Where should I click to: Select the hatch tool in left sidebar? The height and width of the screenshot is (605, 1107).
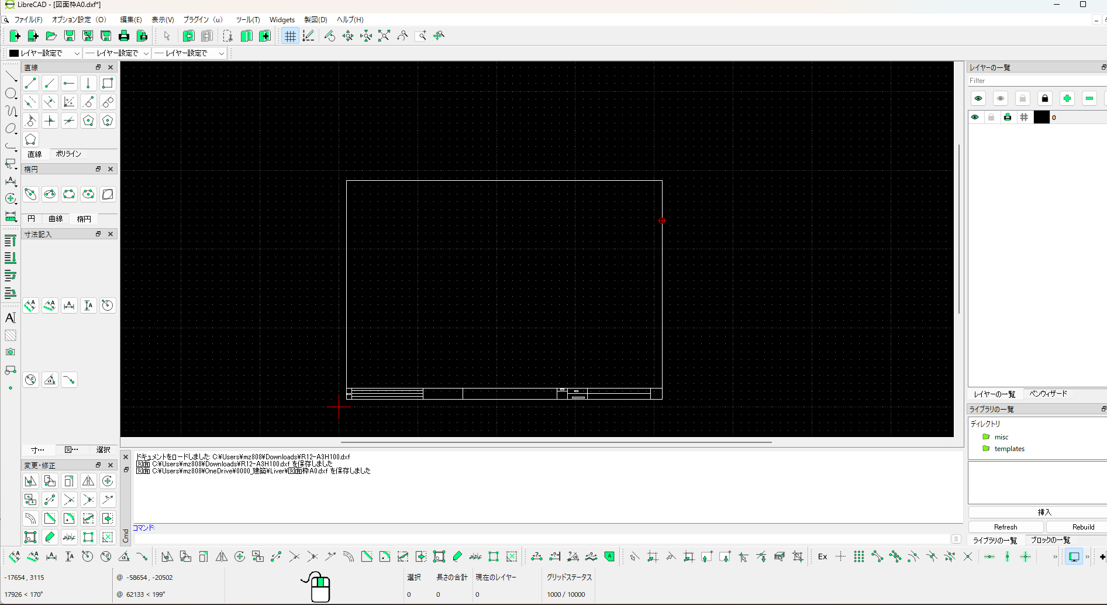(x=11, y=335)
